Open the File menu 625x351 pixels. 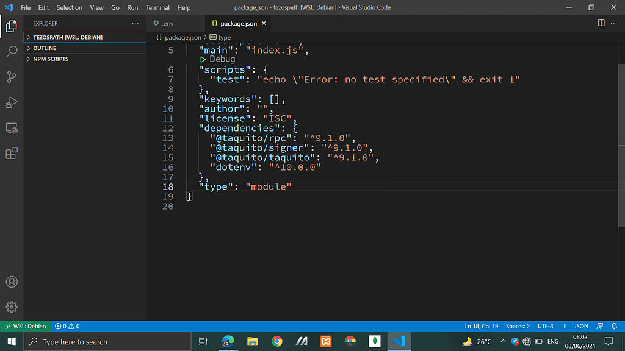click(x=26, y=7)
